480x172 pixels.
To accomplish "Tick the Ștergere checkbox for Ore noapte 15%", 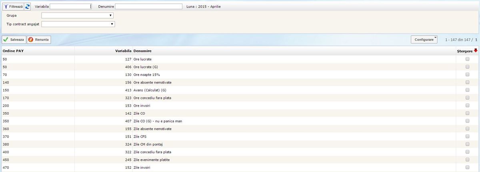I will 467,75.
